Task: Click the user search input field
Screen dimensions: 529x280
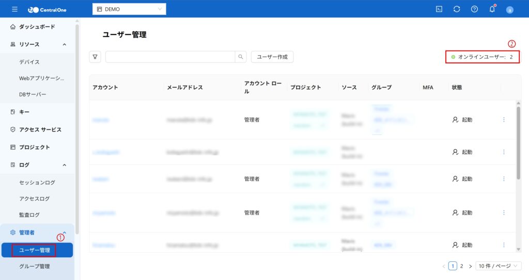Action: click(170, 57)
